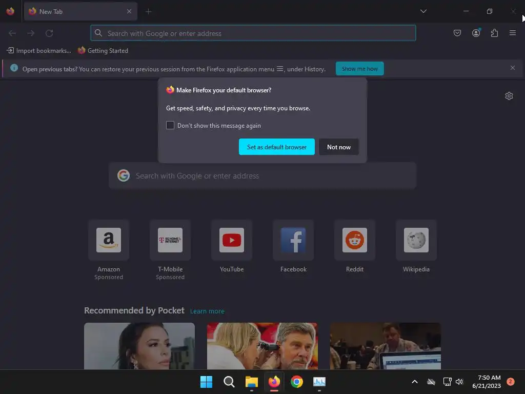Screen dimensions: 525x394
Task: Check Don't show this message again
Action: 170,125
